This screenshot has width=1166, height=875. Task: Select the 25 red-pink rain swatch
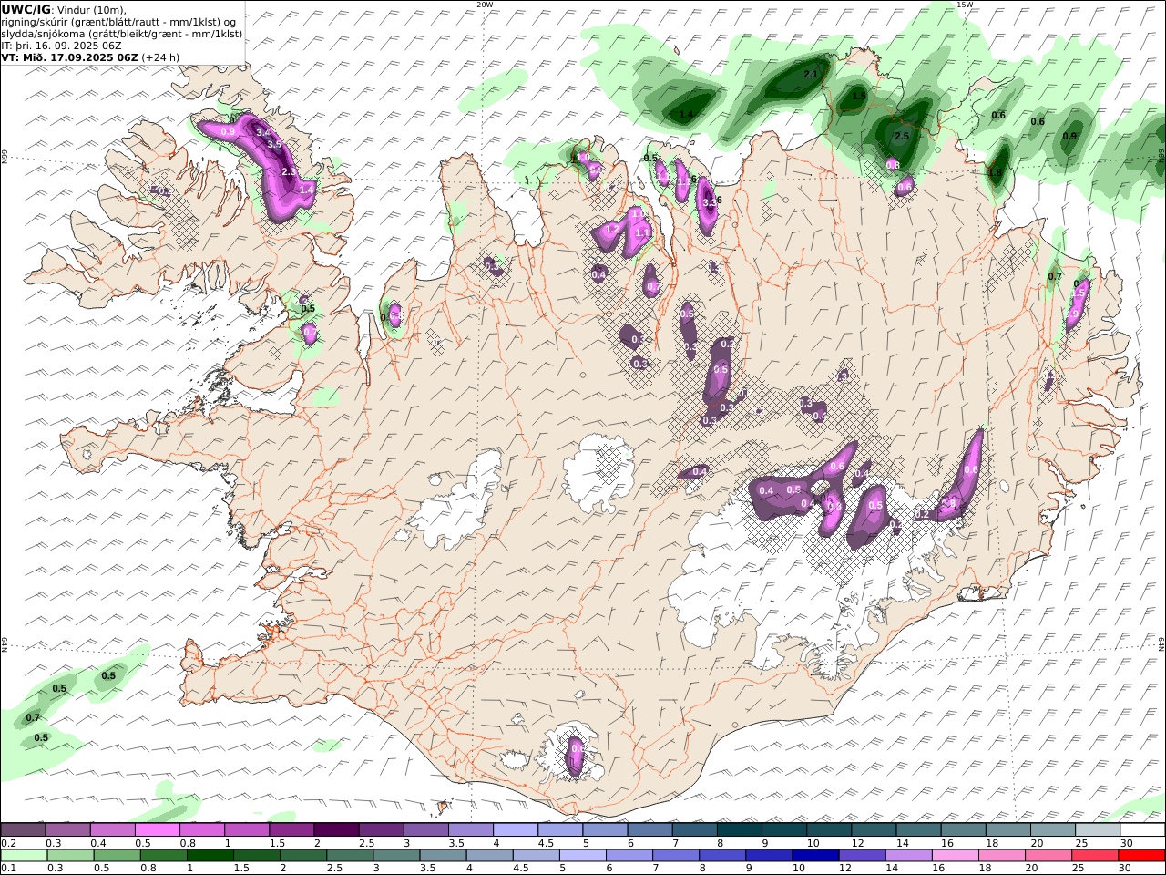point(1096,856)
